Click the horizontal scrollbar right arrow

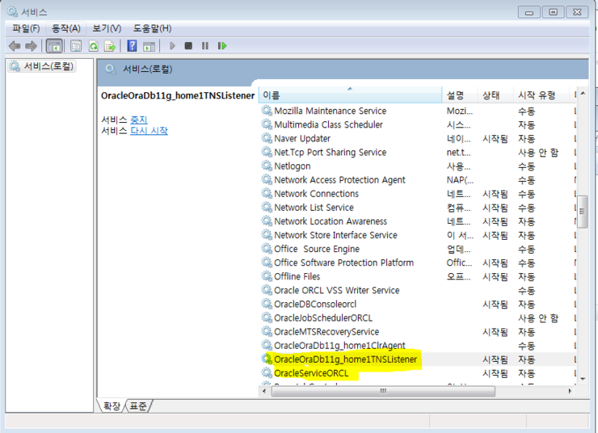pyautogui.click(x=570, y=391)
